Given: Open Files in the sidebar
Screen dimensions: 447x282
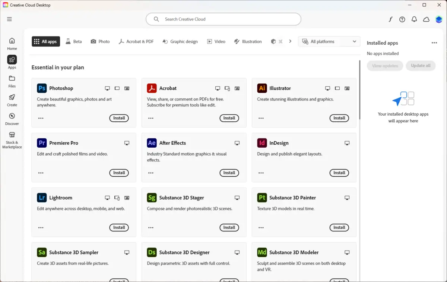Looking at the screenshot, I should tap(12, 81).
